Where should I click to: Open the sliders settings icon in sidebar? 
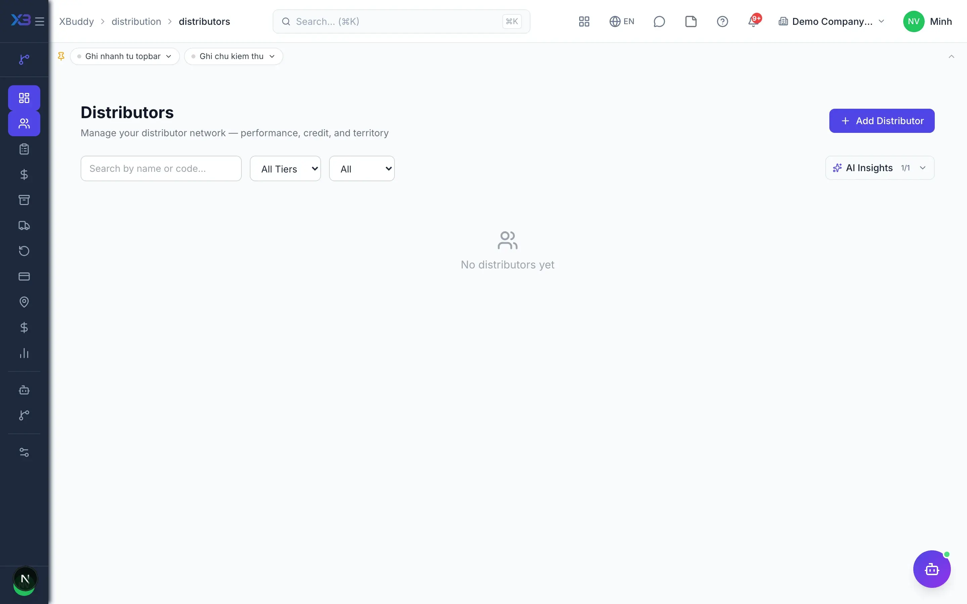(x=24, y=452)
